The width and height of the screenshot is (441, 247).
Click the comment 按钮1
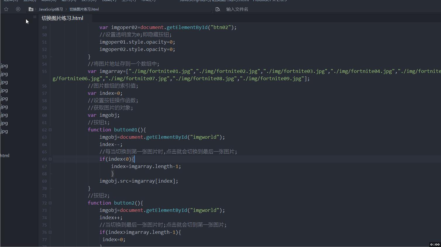pos(99,122)
